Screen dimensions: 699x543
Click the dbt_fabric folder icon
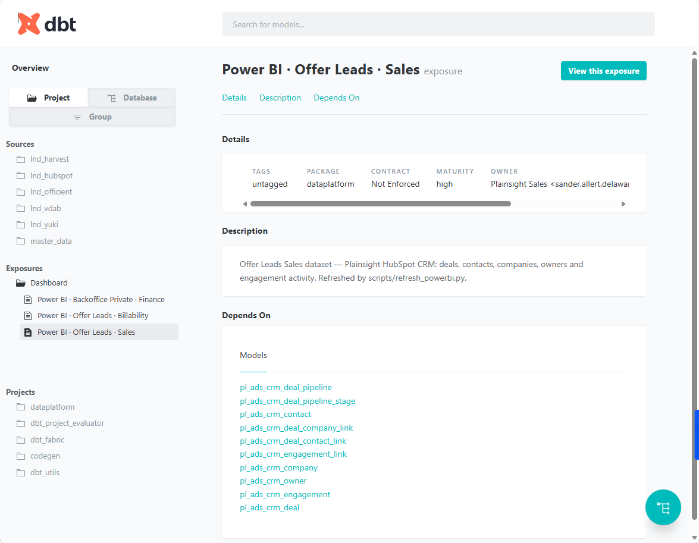[21, 440]
